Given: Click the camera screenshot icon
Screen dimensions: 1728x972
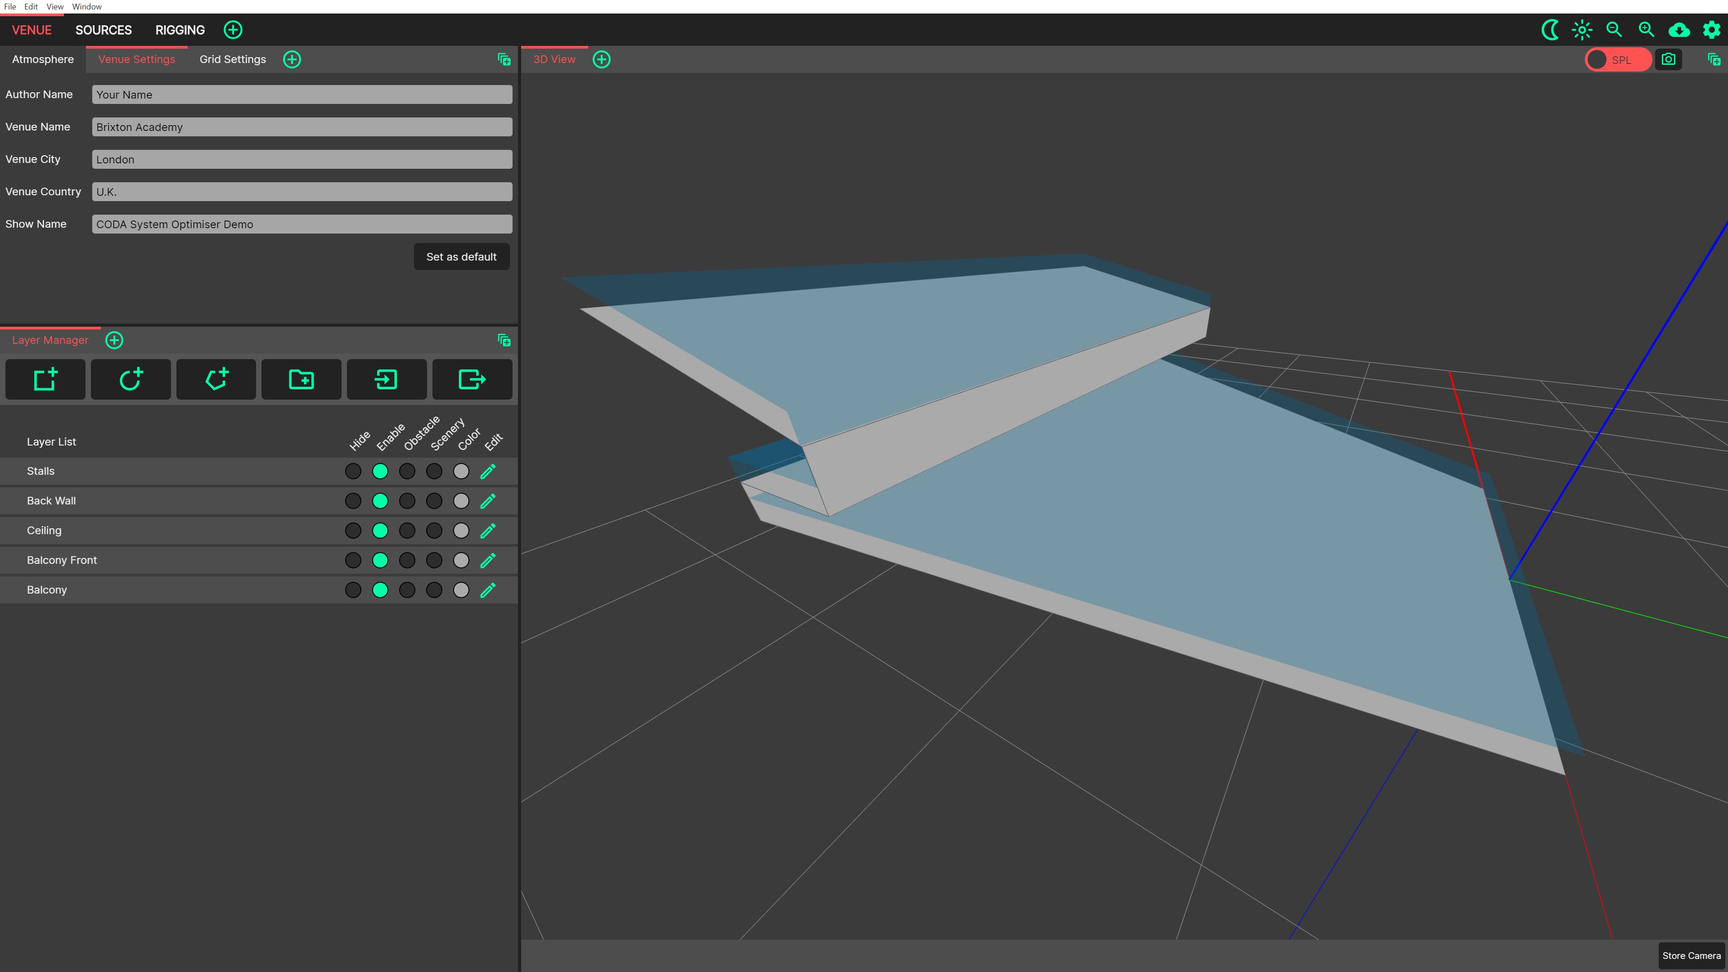Looking at the screenshot, I should (1668, 60).
